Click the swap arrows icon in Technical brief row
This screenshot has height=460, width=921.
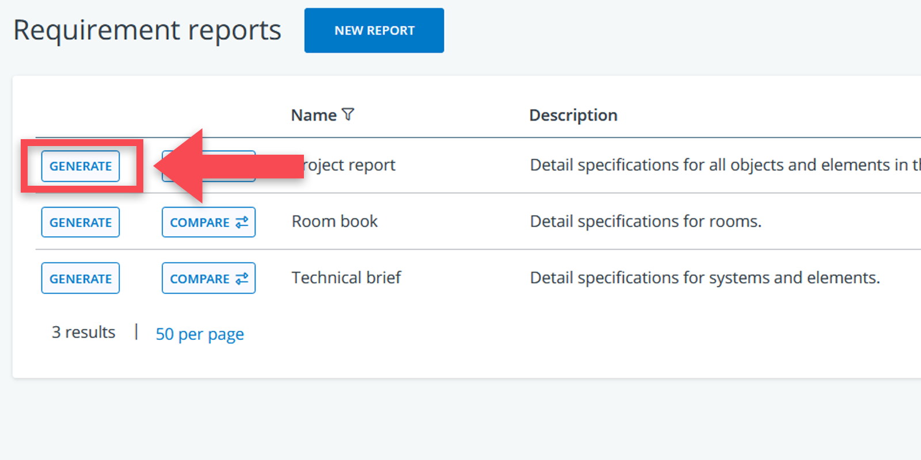tap(242, 278)
